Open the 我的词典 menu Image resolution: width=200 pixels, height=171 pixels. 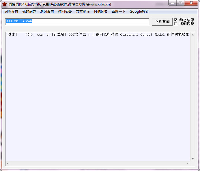click(29, 12)
